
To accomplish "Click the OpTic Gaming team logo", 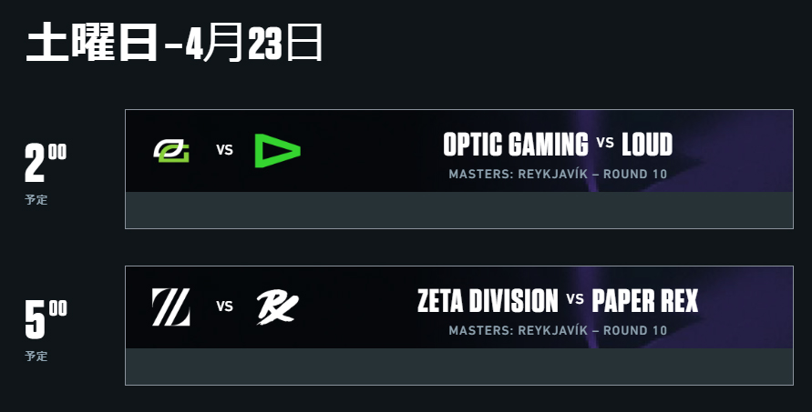I will coord(171,150).
